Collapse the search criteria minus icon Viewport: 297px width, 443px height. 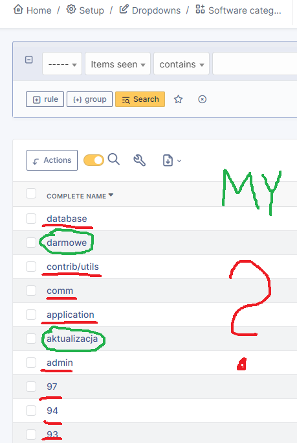pos(28,60)
